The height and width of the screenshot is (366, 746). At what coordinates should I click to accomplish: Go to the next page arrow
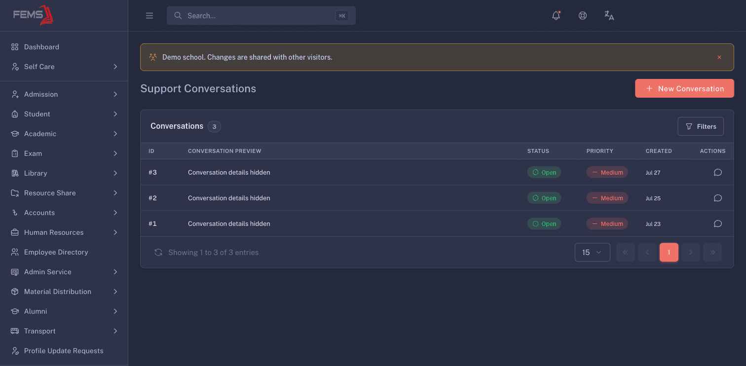(x=691, y=252)
